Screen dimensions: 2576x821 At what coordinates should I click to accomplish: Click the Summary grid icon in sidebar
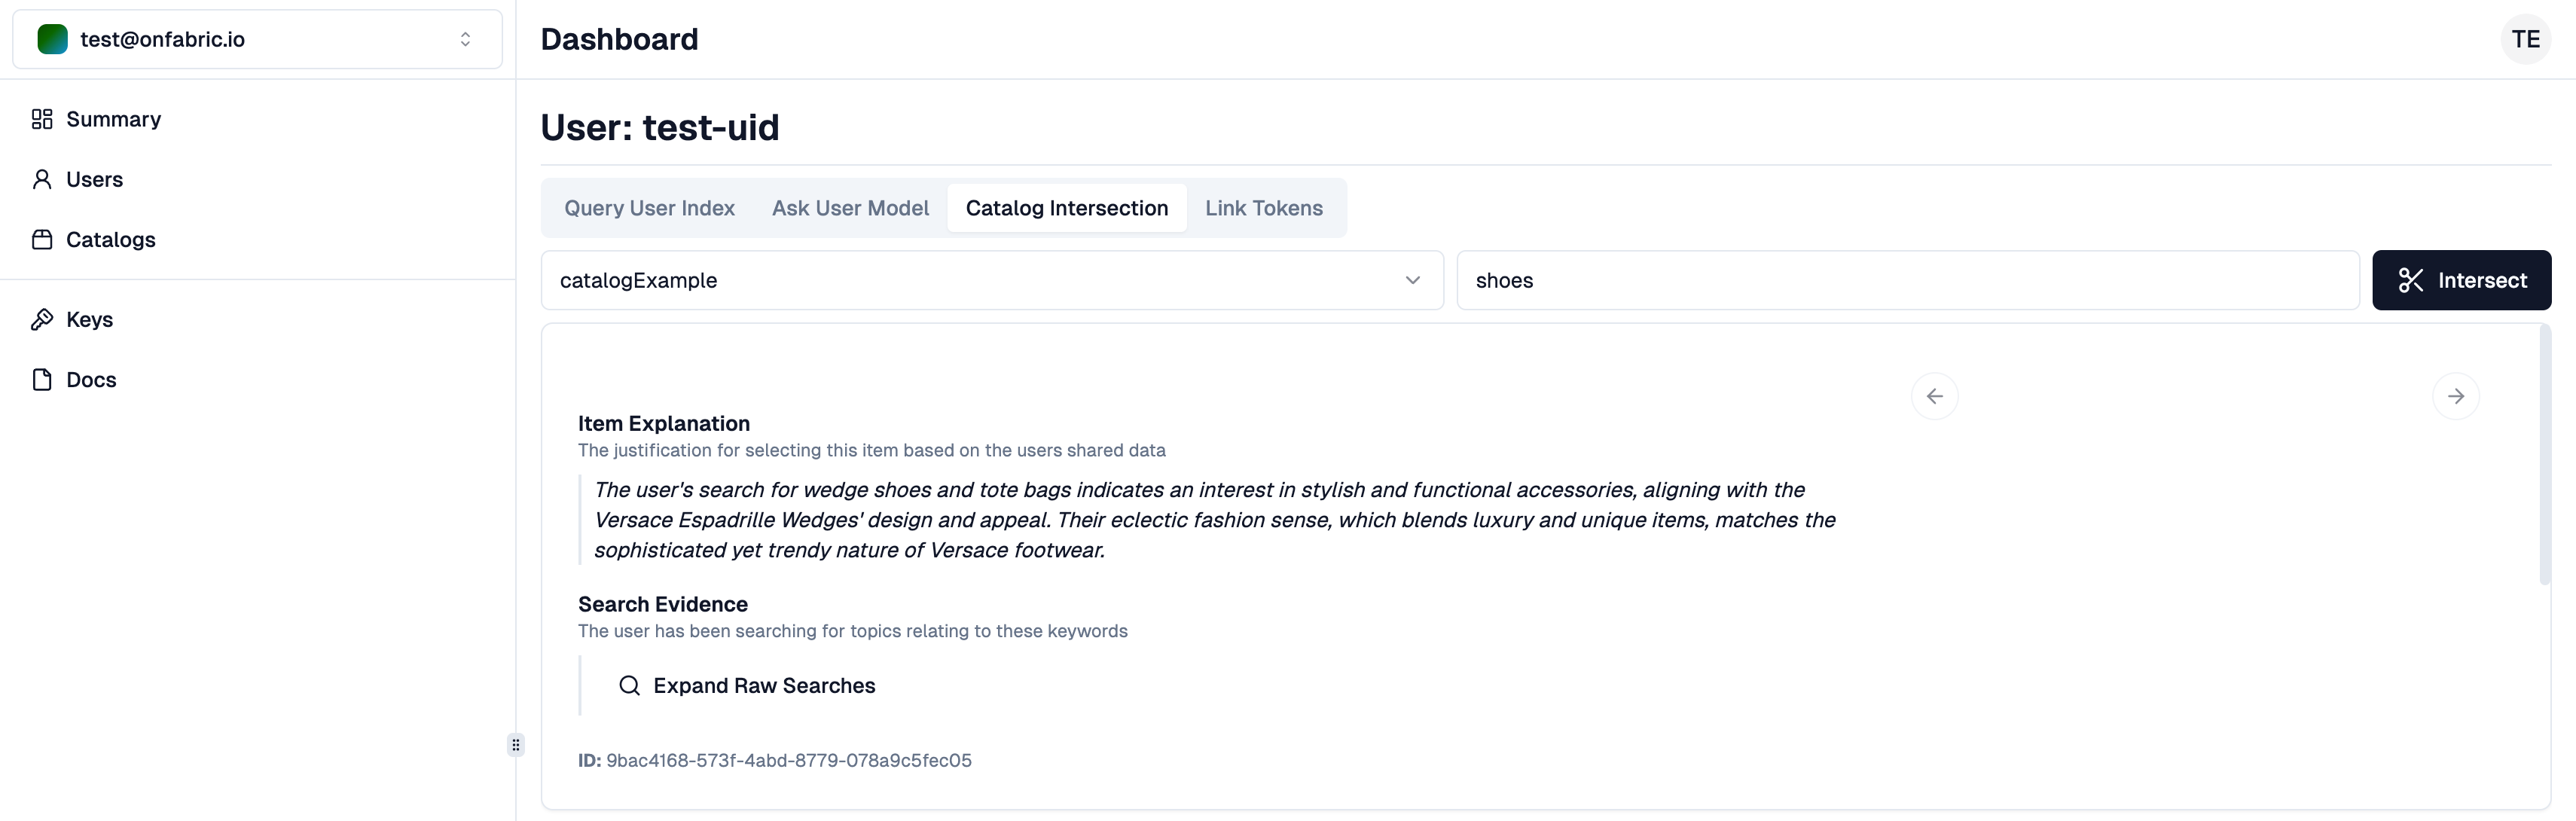42,119
